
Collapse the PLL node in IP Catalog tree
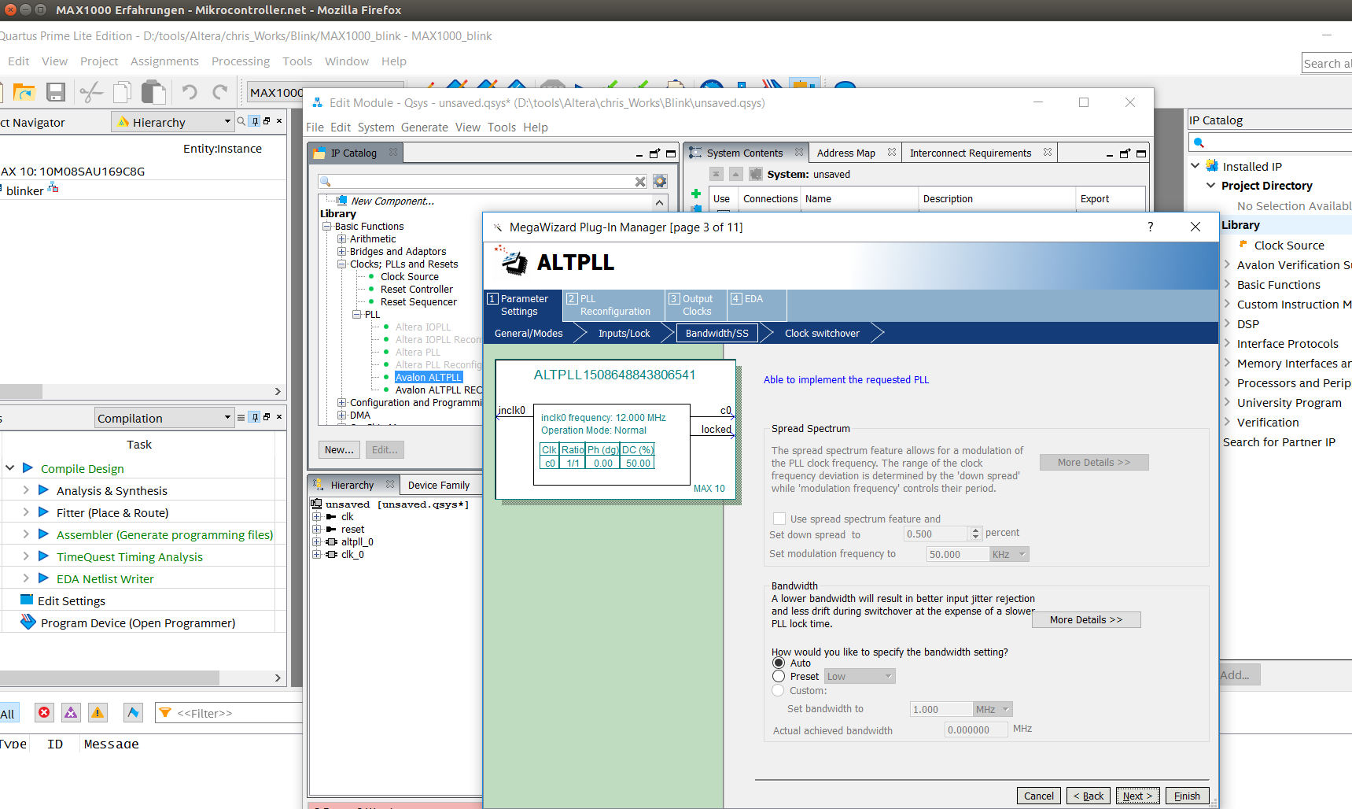[357, 314]
